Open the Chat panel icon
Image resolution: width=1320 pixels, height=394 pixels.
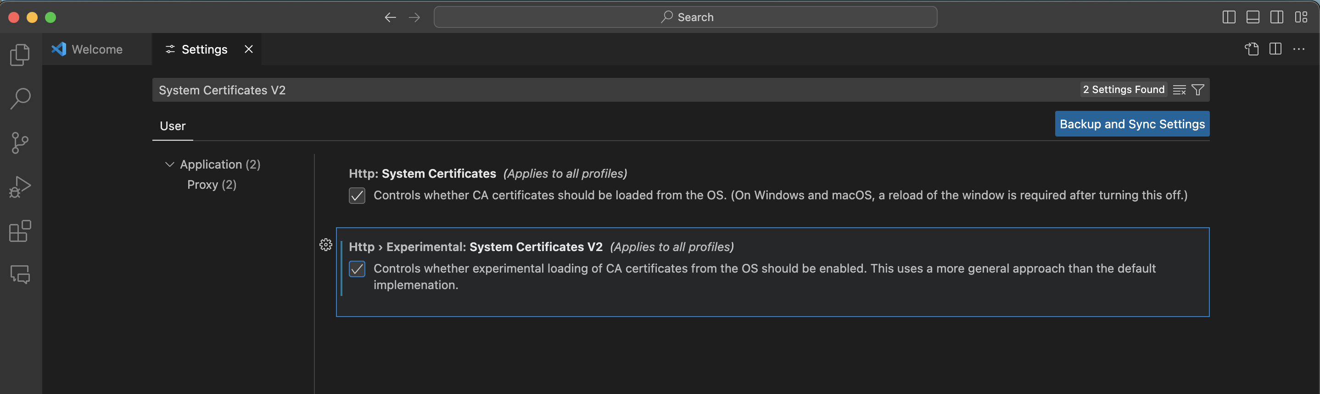[x=20, y=275]
